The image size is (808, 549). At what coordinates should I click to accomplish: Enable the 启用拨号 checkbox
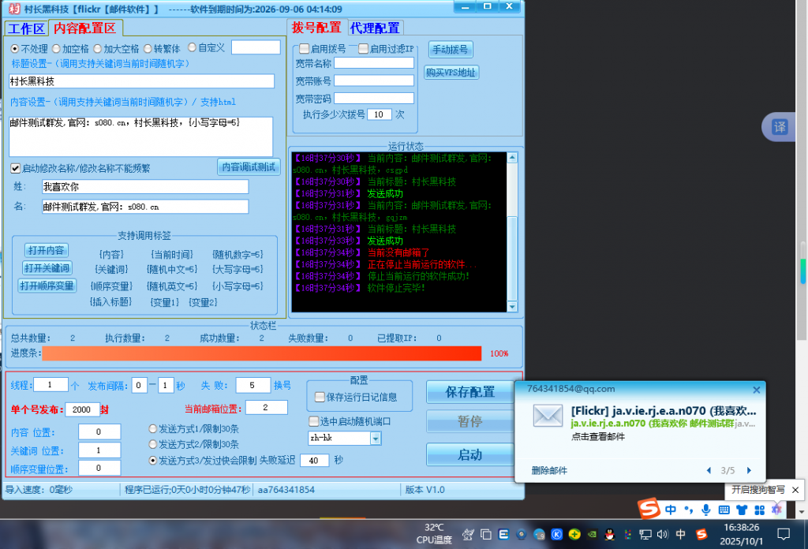(x=305, y=48)
